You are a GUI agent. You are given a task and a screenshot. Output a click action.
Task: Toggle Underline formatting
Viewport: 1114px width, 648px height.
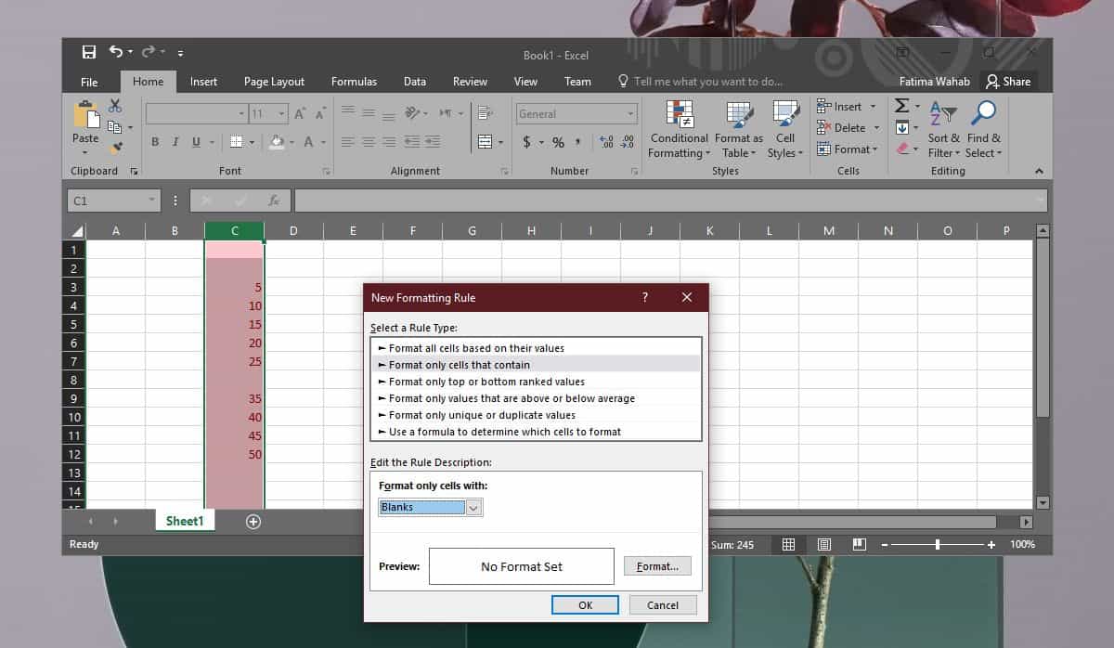click(x=196, y=142)
